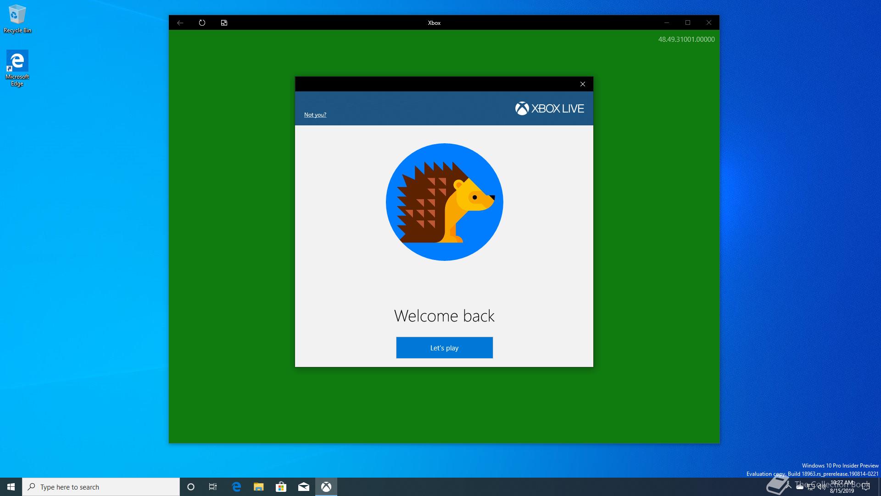Click the Let's play button
Image resolution: width=881 pixels, height=496 pixels.
click(x=444, y=348)
